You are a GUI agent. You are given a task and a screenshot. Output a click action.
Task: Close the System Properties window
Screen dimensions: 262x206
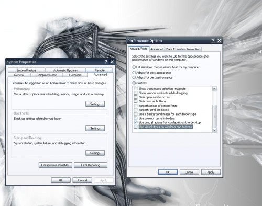(112, 62)
